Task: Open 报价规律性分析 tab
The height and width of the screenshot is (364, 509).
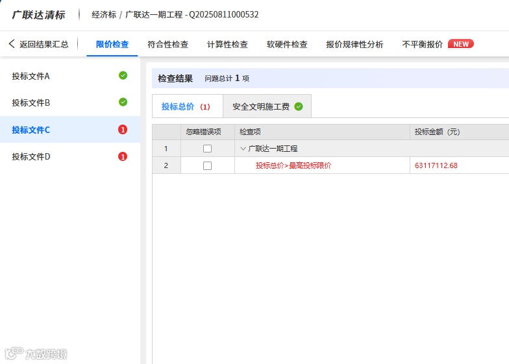Action: 354,44
